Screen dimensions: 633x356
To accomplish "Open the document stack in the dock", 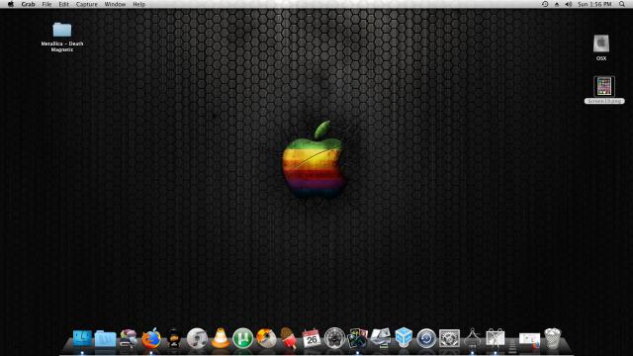I will pyautogui.click(x=529, y=340).
